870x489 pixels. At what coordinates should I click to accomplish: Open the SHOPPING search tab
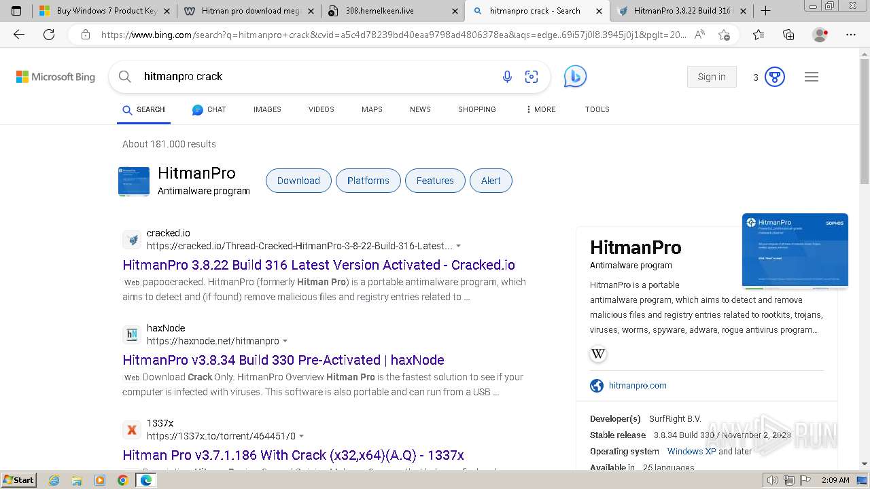click(477, 109)
